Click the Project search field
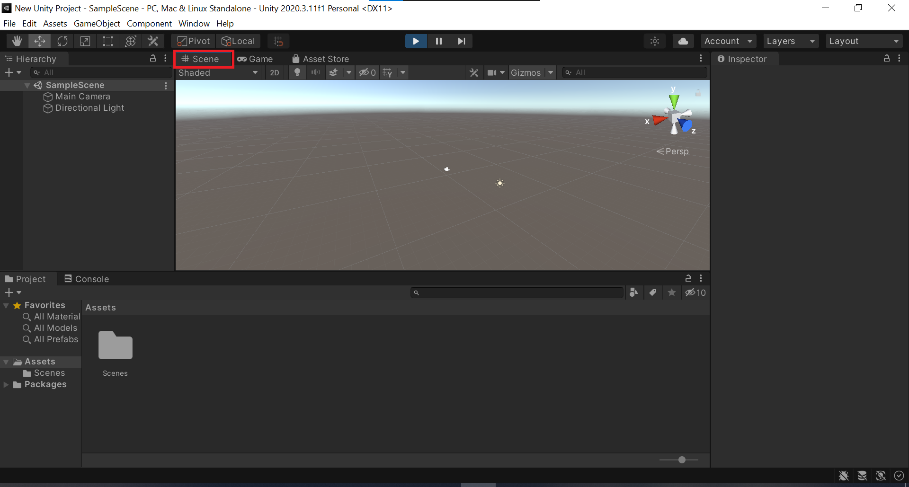The width and height of the screenshot is (909, 487). click(517, 292)
